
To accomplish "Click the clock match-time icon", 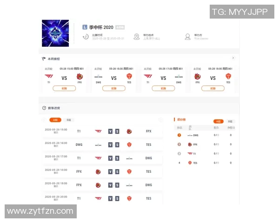I will [86, 37].
